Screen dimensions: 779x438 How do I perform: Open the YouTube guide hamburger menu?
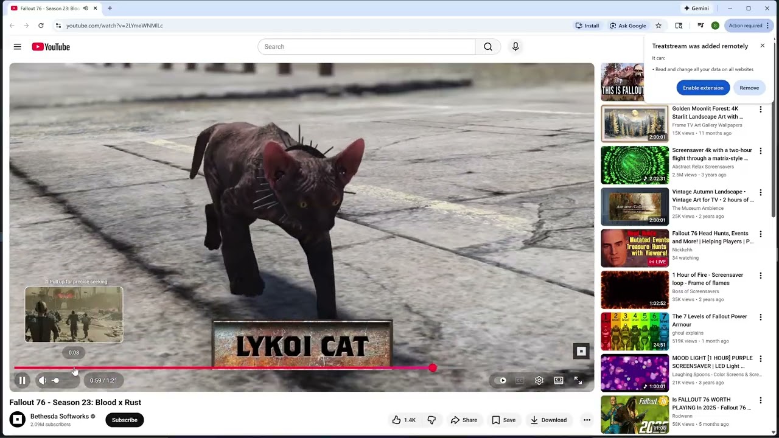pos(17,47)
